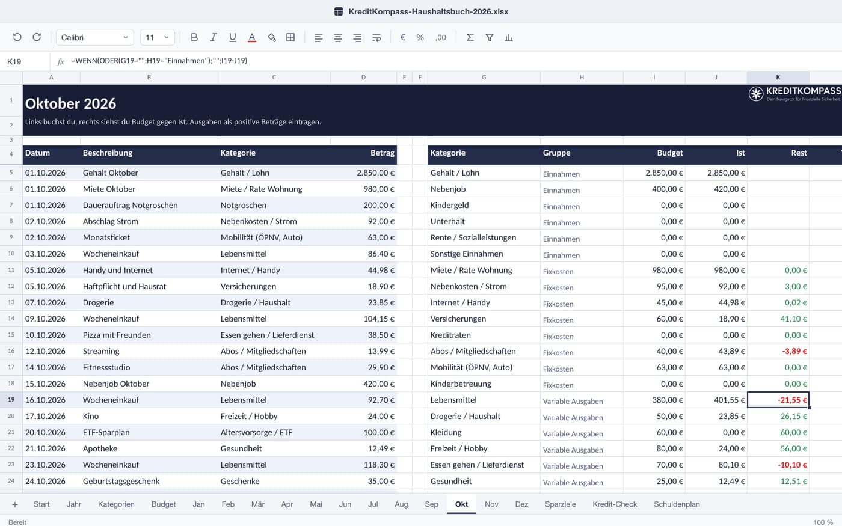Select the Rest value '-21,55 €'
The width and height of the screenshot is (842, 526).
coord(778,400)
